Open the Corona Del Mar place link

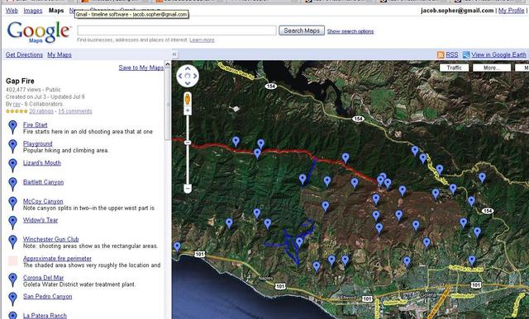click(43, 278)
